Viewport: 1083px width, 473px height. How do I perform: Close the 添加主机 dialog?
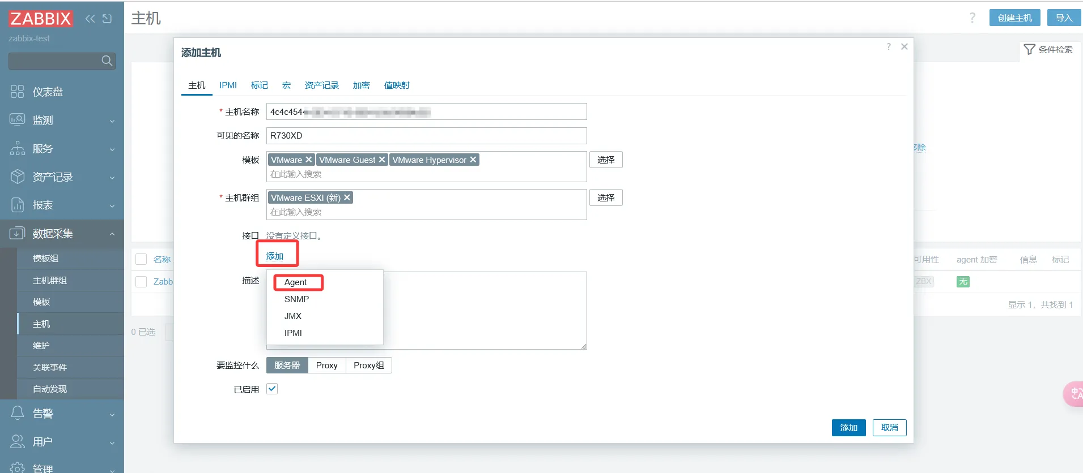904,46
